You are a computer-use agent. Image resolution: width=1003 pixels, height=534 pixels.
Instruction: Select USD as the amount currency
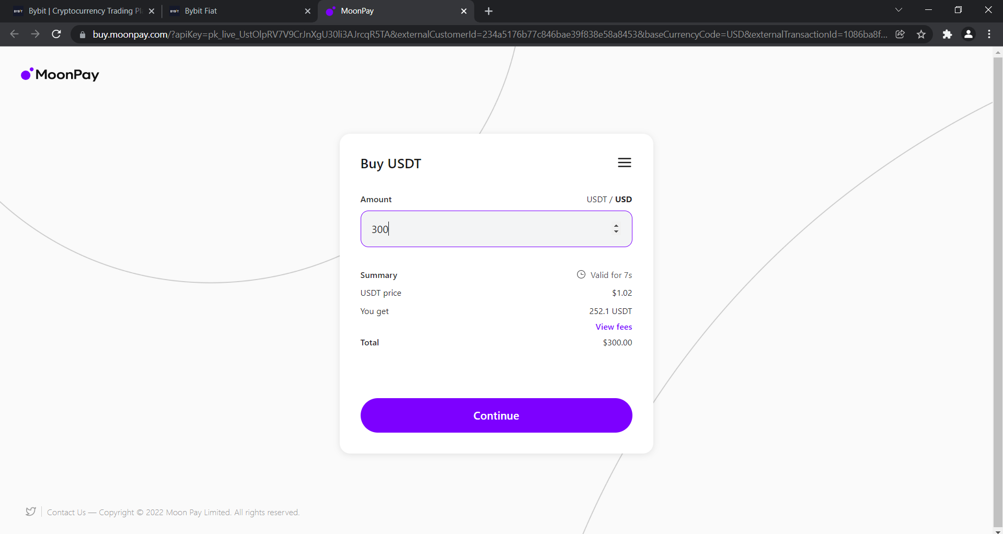pos(624,200)
